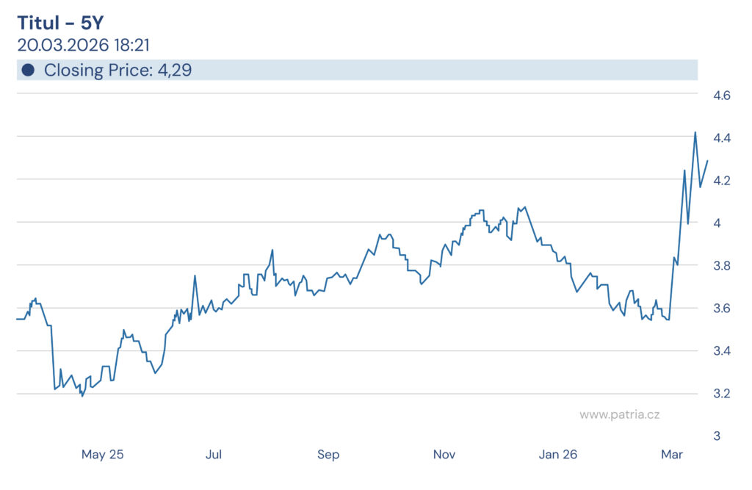This screenshot has width=752, height=490.
Task: Click the highest peak of the price line
Action: (695, 133)
